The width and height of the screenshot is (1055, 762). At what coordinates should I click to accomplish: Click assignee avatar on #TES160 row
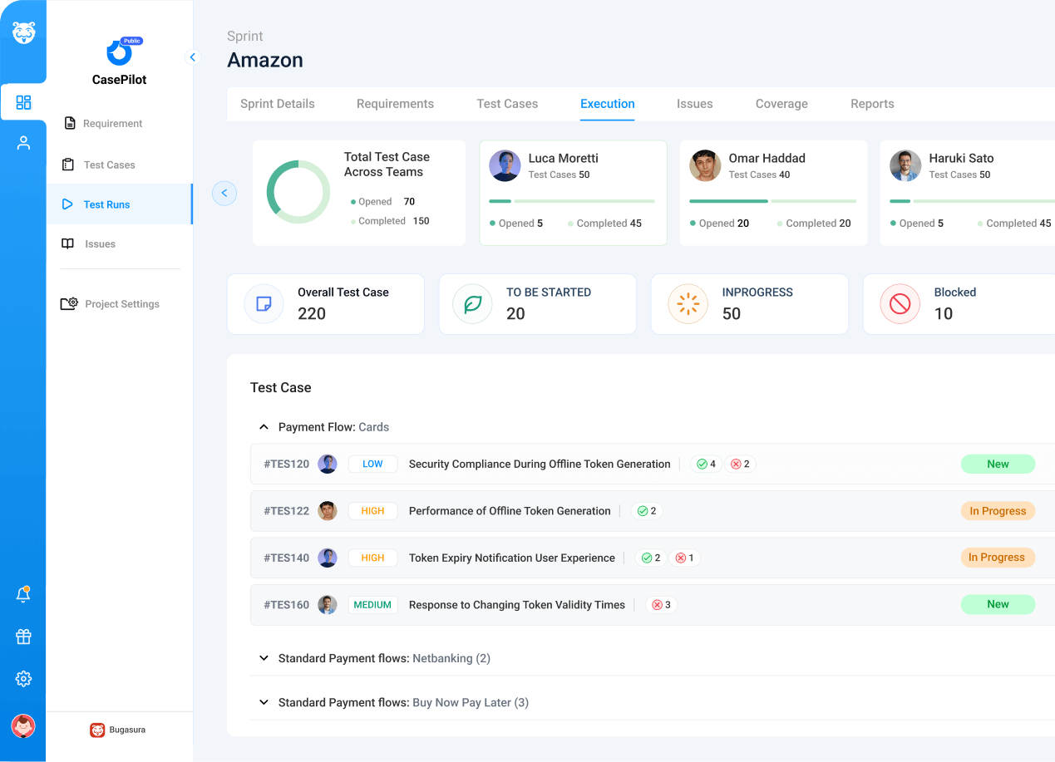coord(328,605)
